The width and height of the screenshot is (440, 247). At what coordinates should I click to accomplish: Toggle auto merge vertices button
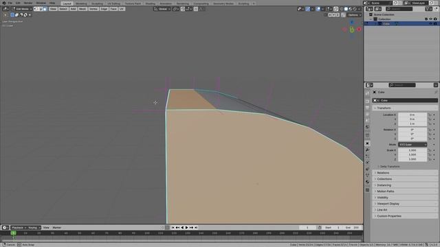343,15
